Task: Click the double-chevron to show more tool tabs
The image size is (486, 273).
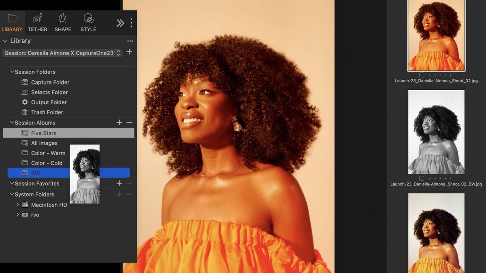Action: (x=120, y=23)
